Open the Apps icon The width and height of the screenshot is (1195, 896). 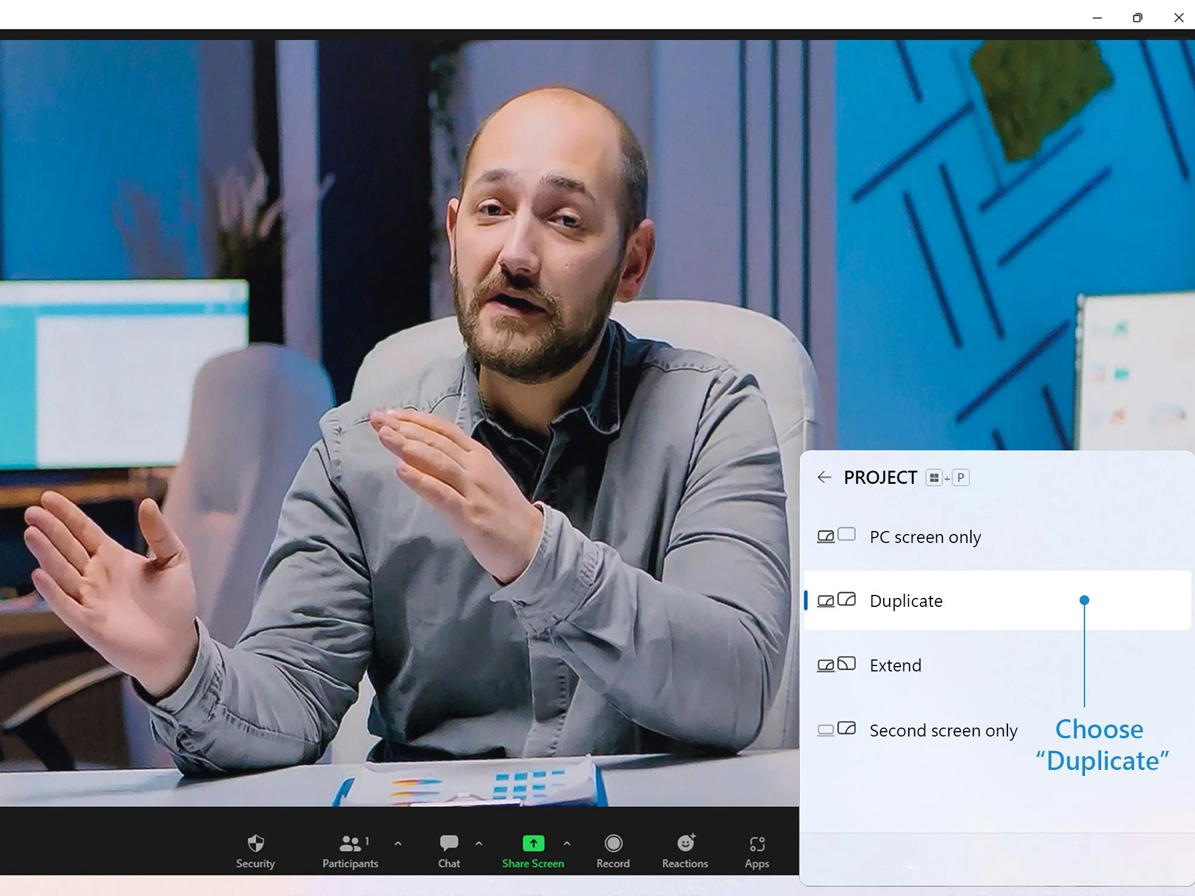756,843
